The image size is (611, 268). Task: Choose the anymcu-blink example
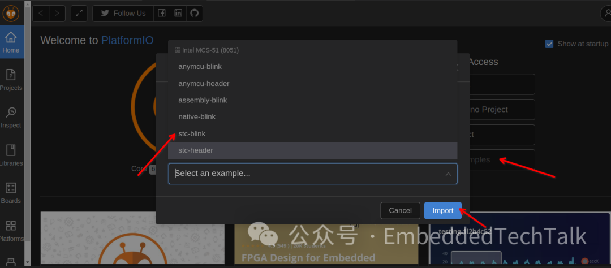(x=200, y=67)
